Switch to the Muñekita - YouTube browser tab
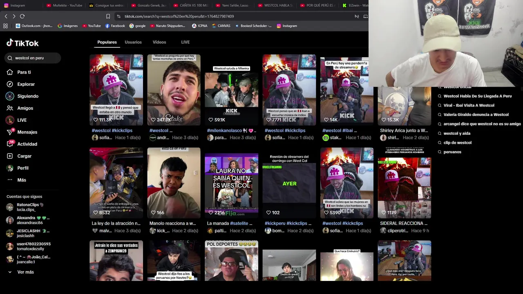The image size is (523, 294). 65,5
